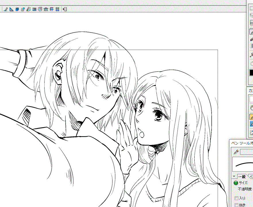Select the parallel lines ruler icon
253x207 pixels.
pyautogui.click(x=34, y=9)
